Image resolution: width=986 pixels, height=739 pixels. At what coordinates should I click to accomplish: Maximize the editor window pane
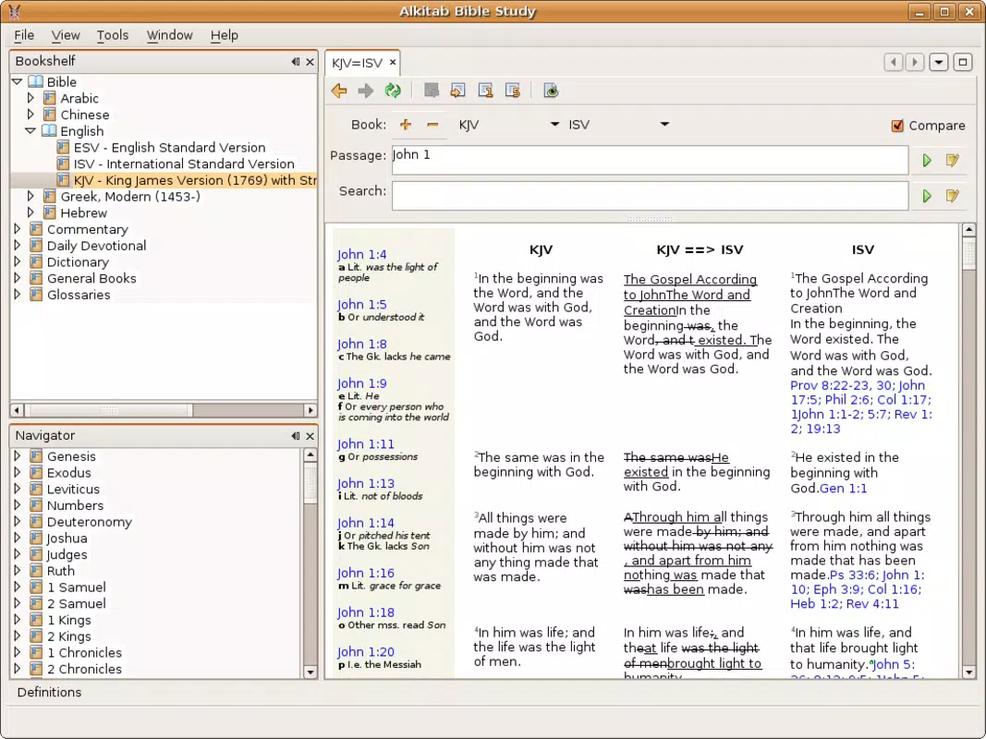(963, 62)
